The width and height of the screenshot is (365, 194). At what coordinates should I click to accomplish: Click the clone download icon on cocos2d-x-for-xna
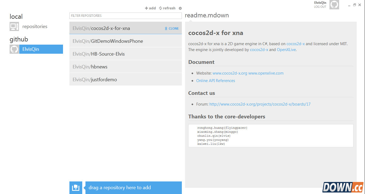click(x=166, y=28)
